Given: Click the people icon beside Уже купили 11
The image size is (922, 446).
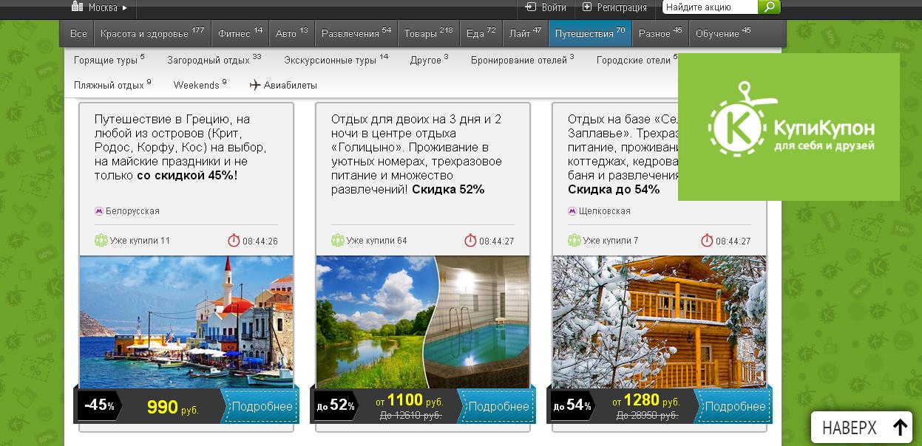Looking at the screenshot, I should tap(101, 241).
